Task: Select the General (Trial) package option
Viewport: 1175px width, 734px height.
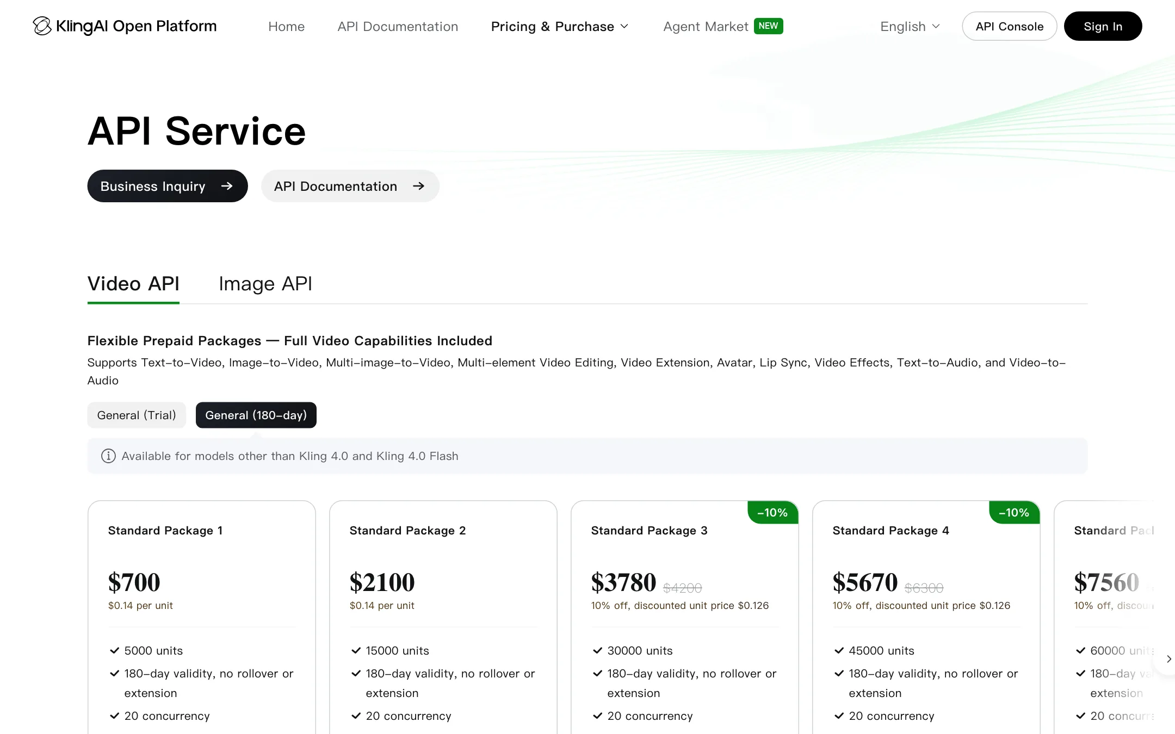Action: (x=137, y=415)
